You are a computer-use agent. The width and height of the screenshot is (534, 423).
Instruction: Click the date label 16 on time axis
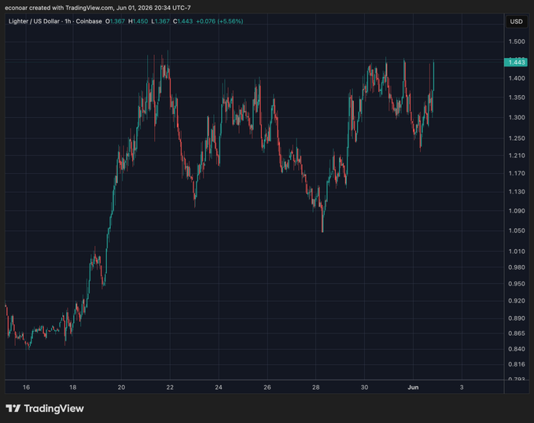pyautogui.click(x=26, y=388)
